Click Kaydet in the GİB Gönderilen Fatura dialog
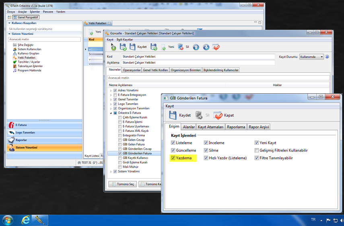The width and height of the screenshot is (344, 226). click(180, 115)
